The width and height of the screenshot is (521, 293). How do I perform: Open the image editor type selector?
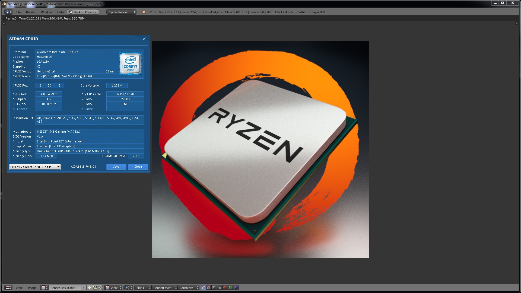(9, 288)
